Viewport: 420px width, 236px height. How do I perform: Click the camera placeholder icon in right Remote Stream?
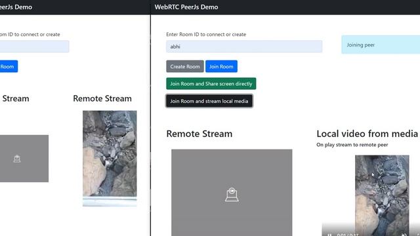(x=232, y=195)
